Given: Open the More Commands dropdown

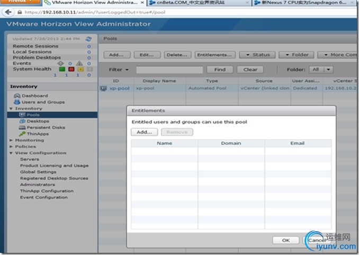Looking at the screenshot, I should (x=338, y=55).
